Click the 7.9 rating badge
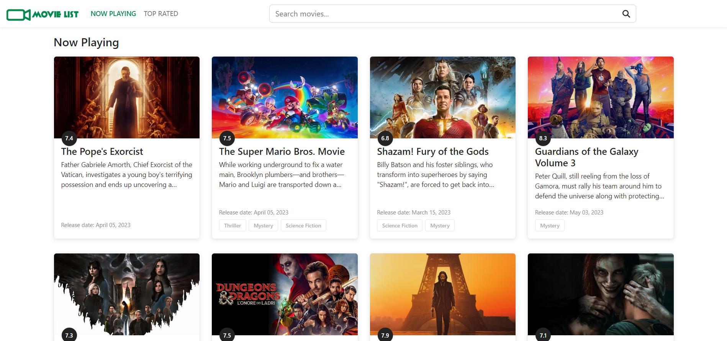 (x=385, y=335)
